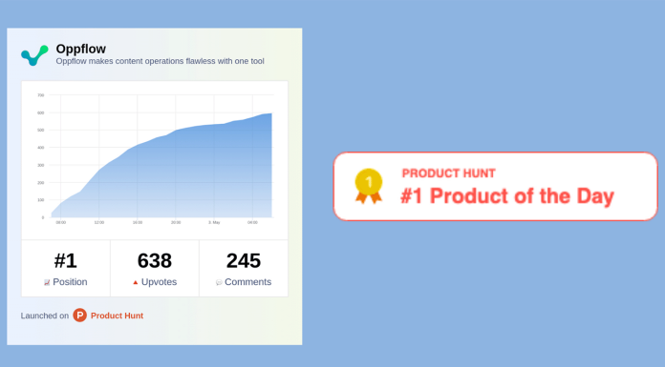Click the Product Hunt circular P logo
665x367 pixels.
coord(79,316)
